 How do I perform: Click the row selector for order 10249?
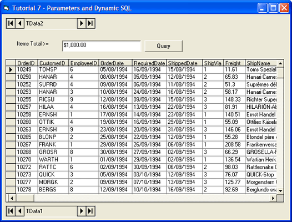(x=11, y=70)
